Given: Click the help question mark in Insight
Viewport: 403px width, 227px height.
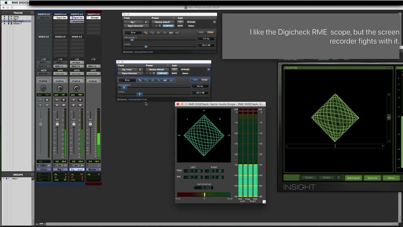Looking at the screenshot, I should coord(338,178).
